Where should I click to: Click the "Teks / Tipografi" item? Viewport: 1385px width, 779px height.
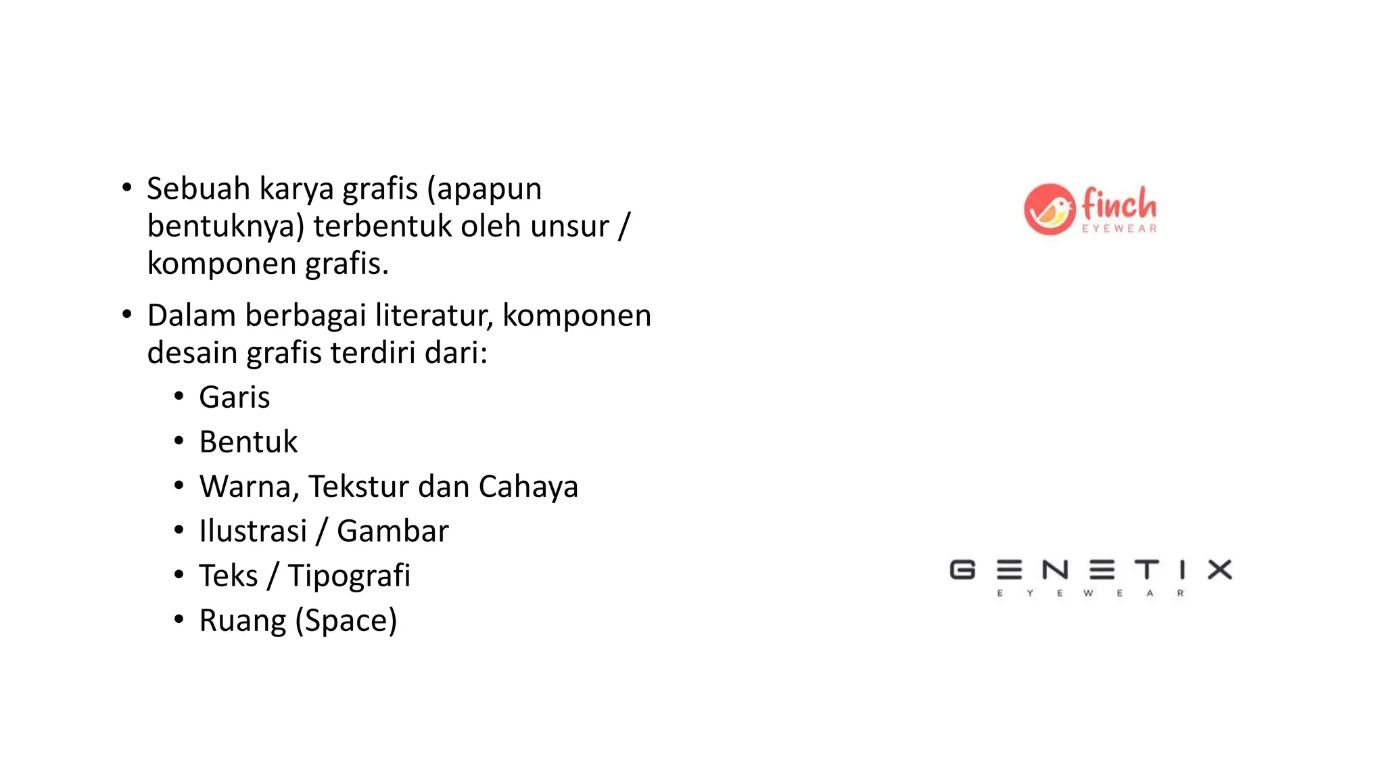pos(305,576)
